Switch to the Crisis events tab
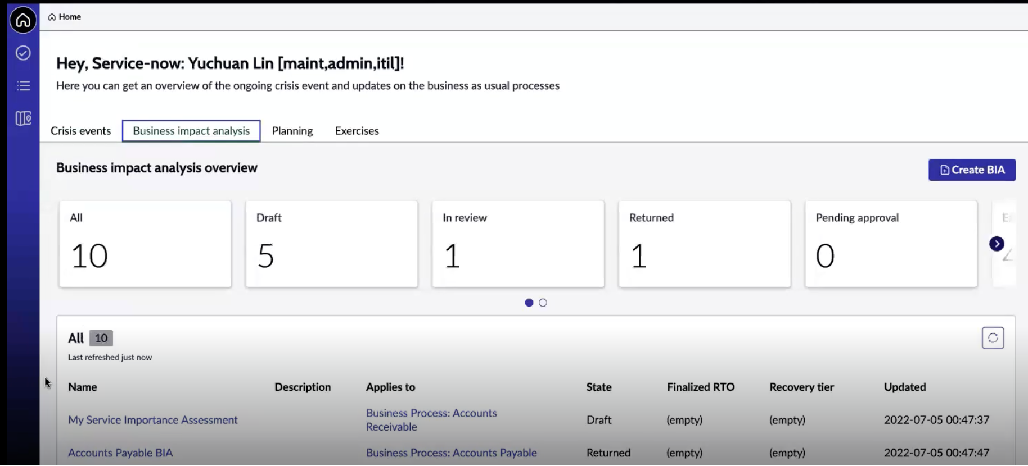The image size is (1028, 466). pos(81,131)
